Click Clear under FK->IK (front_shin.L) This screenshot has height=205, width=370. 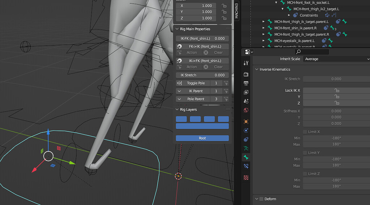pyautogui.click(x=215, y=53)
